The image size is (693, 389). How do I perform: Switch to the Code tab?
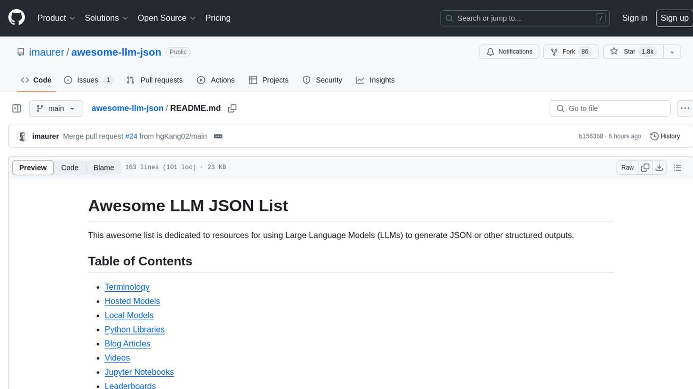[36, 80]
